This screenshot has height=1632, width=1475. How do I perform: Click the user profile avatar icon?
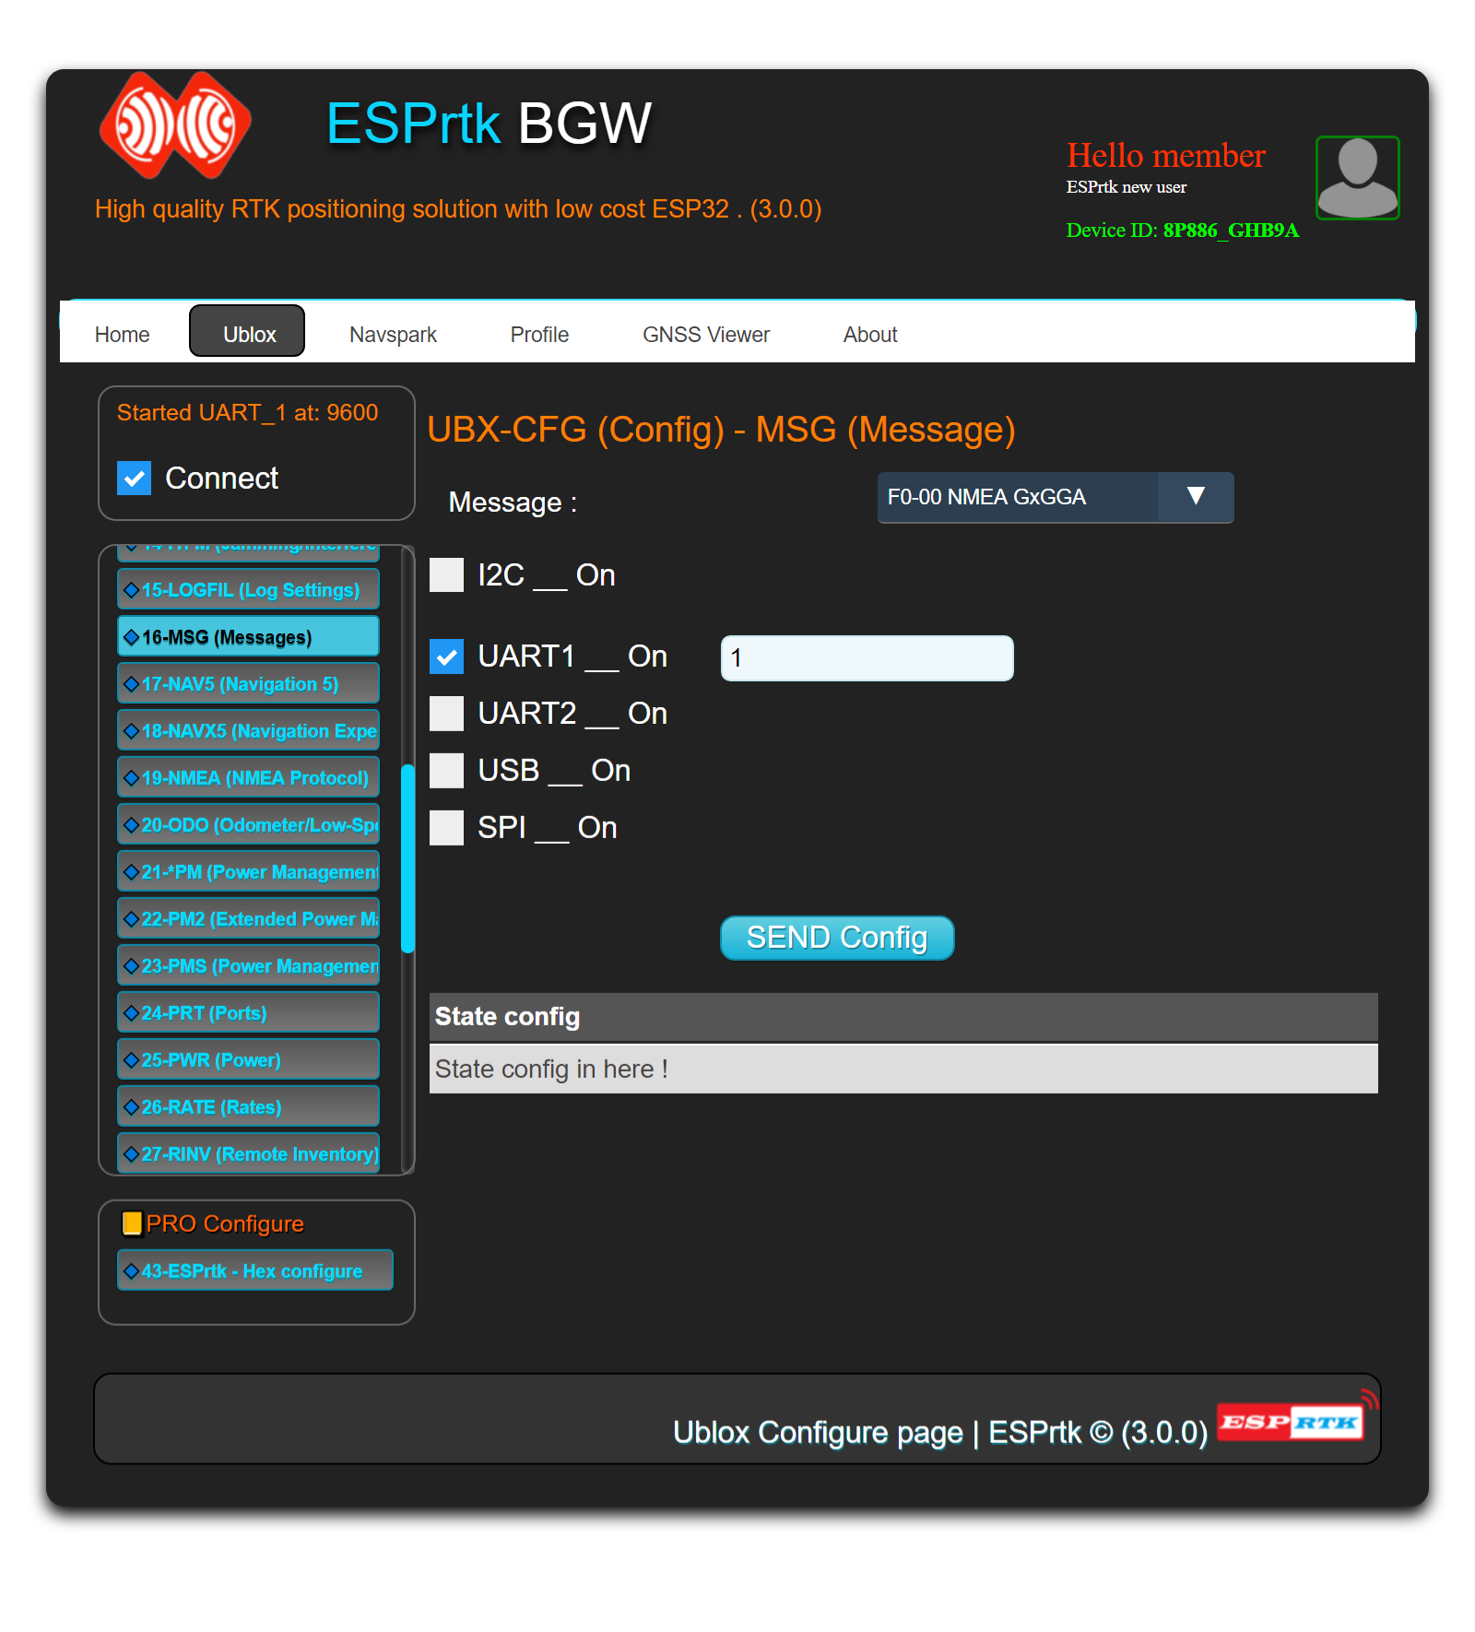(1357, 178)
